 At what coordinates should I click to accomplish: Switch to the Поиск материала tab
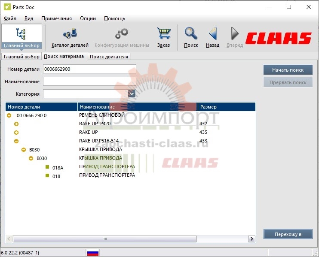tap(64, 56)
